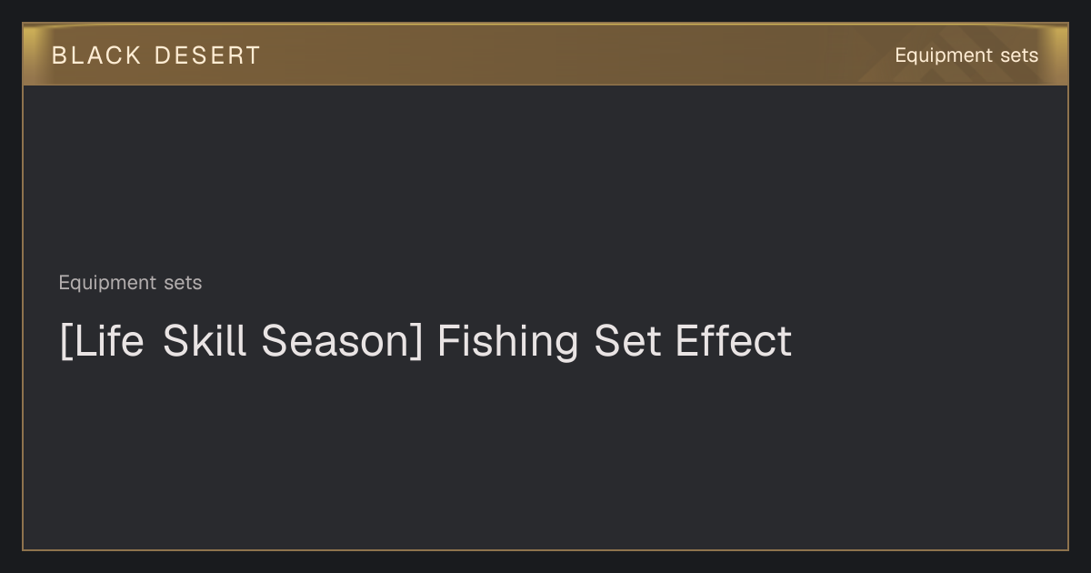
Task: Select the [Life Skill Season] bracketed text
Action: (241, 341)
